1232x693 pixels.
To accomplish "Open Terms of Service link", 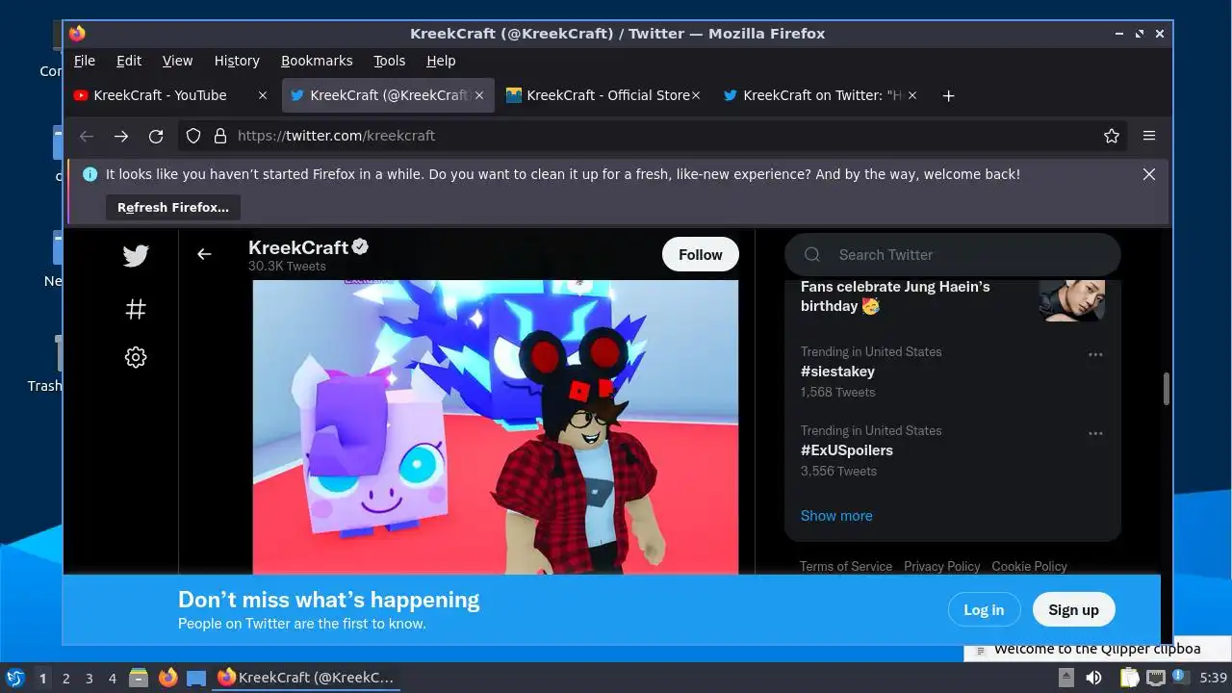I will tap(846, 566).
